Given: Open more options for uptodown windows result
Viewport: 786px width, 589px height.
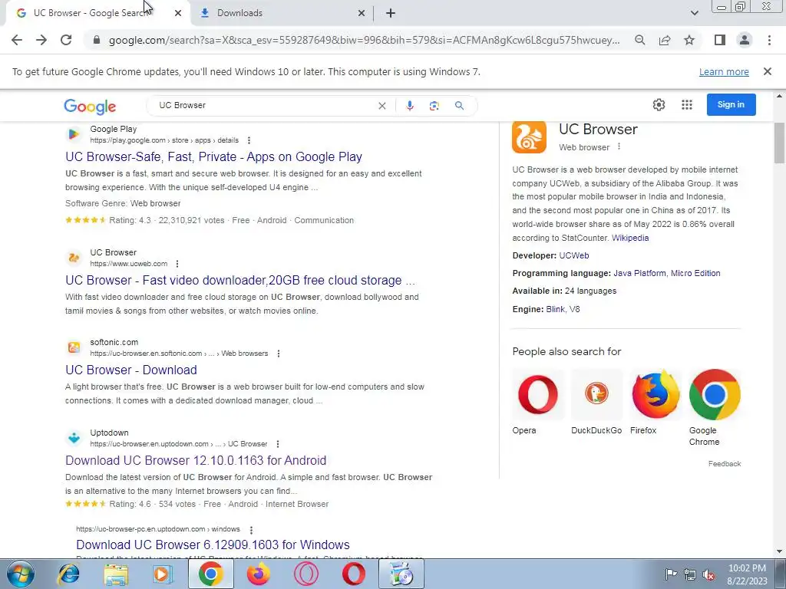Looking at the screenshot, I should 251,530.
